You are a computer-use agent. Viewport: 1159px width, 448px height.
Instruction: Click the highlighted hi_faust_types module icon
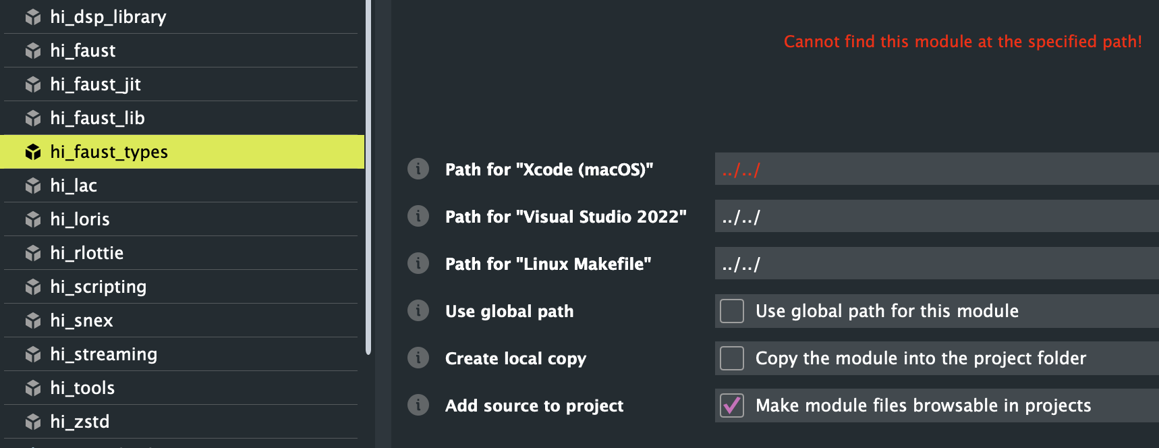pos(33,152)
